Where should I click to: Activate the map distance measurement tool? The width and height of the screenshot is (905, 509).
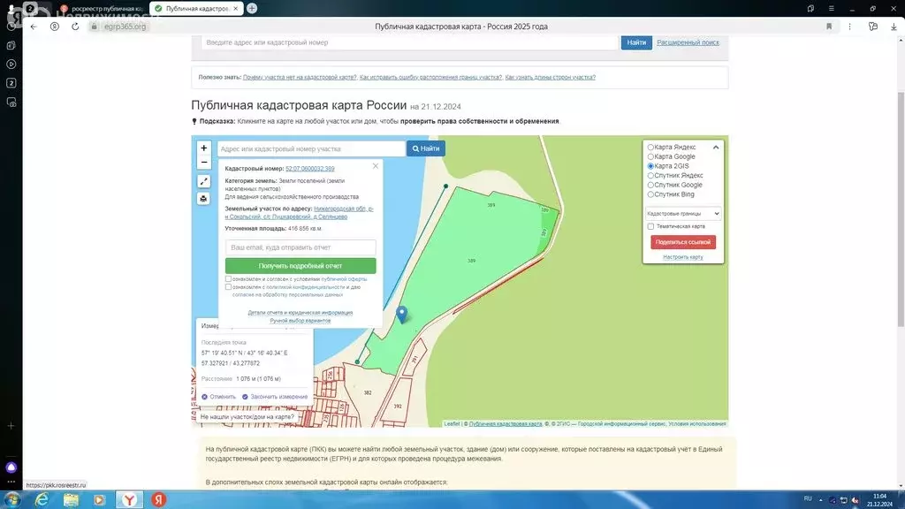pyautogui.click(x=204, y=181)
